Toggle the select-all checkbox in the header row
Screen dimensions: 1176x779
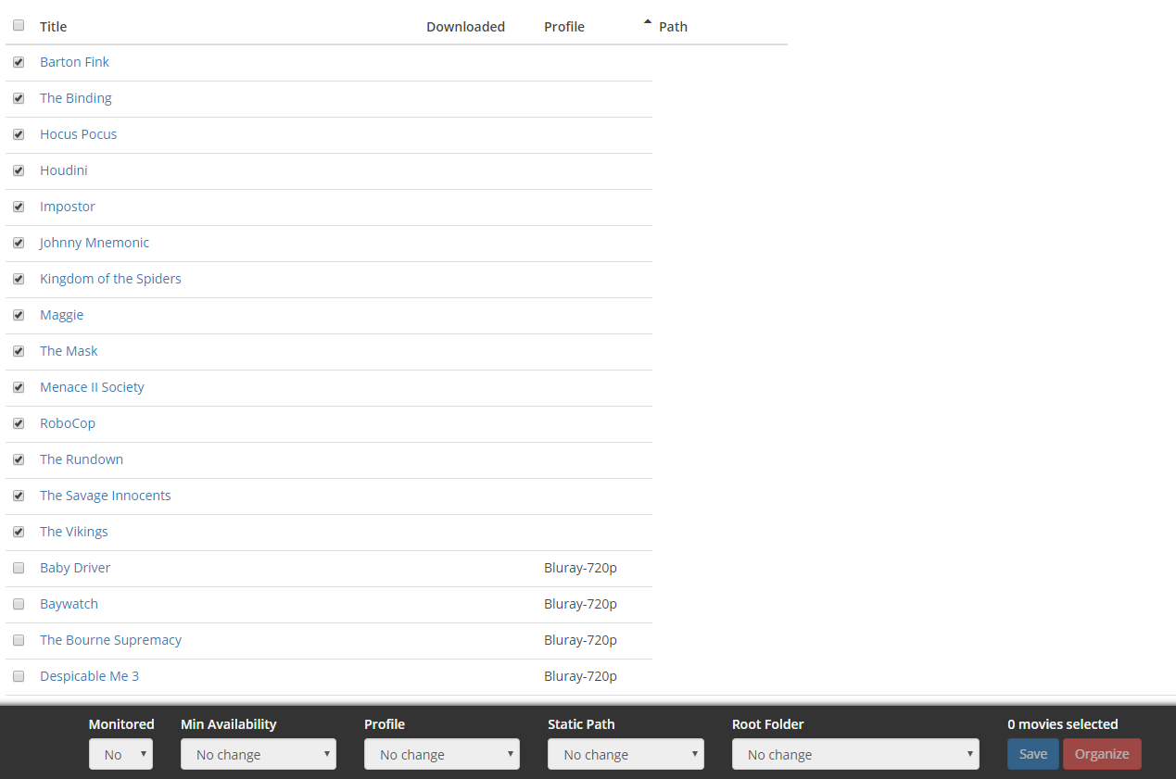pyautogui.click(x=18, y=25)
